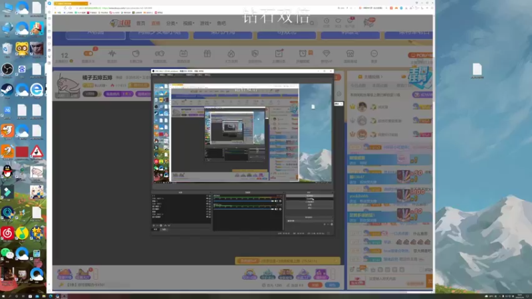Open the heart follow icon in Douyu header
532x299 pixels.
coord(338,21)
